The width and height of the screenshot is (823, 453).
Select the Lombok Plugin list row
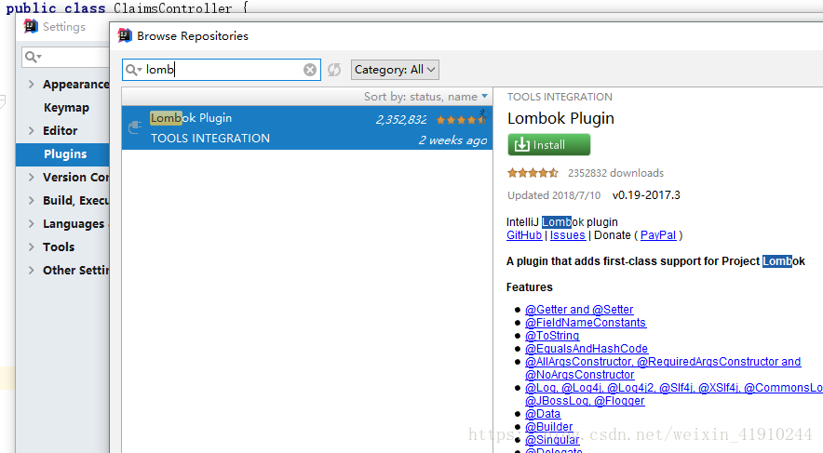click(x=307, y=128)
